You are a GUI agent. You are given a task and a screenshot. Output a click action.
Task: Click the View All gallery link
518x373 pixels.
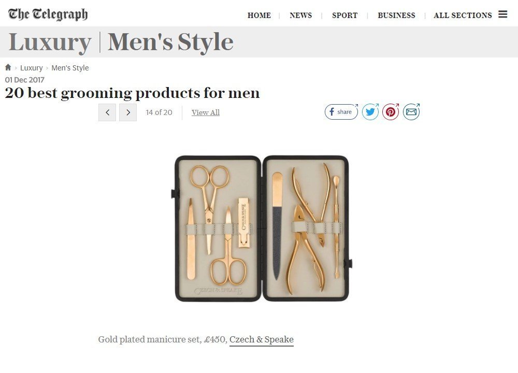(x=206, y=112)
